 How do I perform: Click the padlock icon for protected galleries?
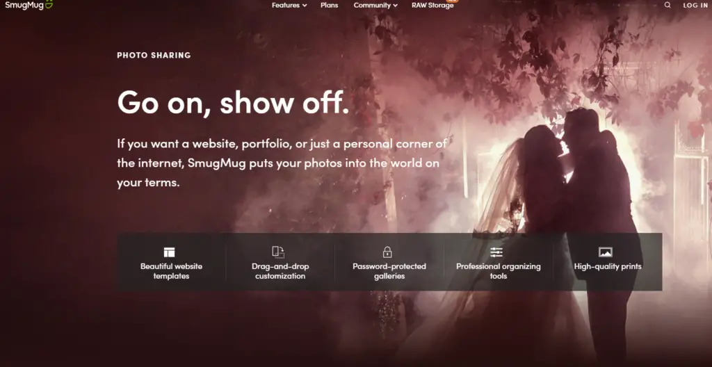pos(387,252)
